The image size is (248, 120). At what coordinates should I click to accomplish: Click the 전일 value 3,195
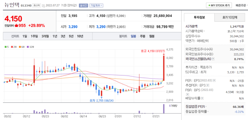tap(73, 16)
